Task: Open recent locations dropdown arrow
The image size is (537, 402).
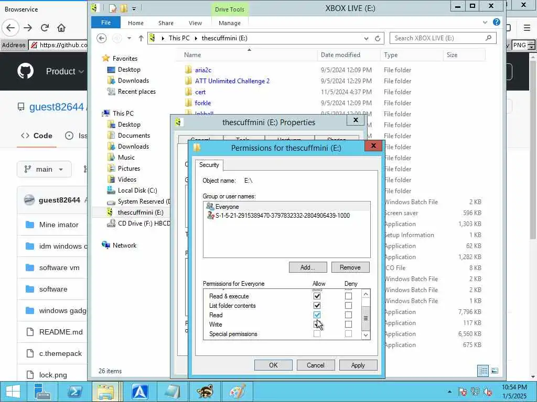Action: (x=129, y=38)
